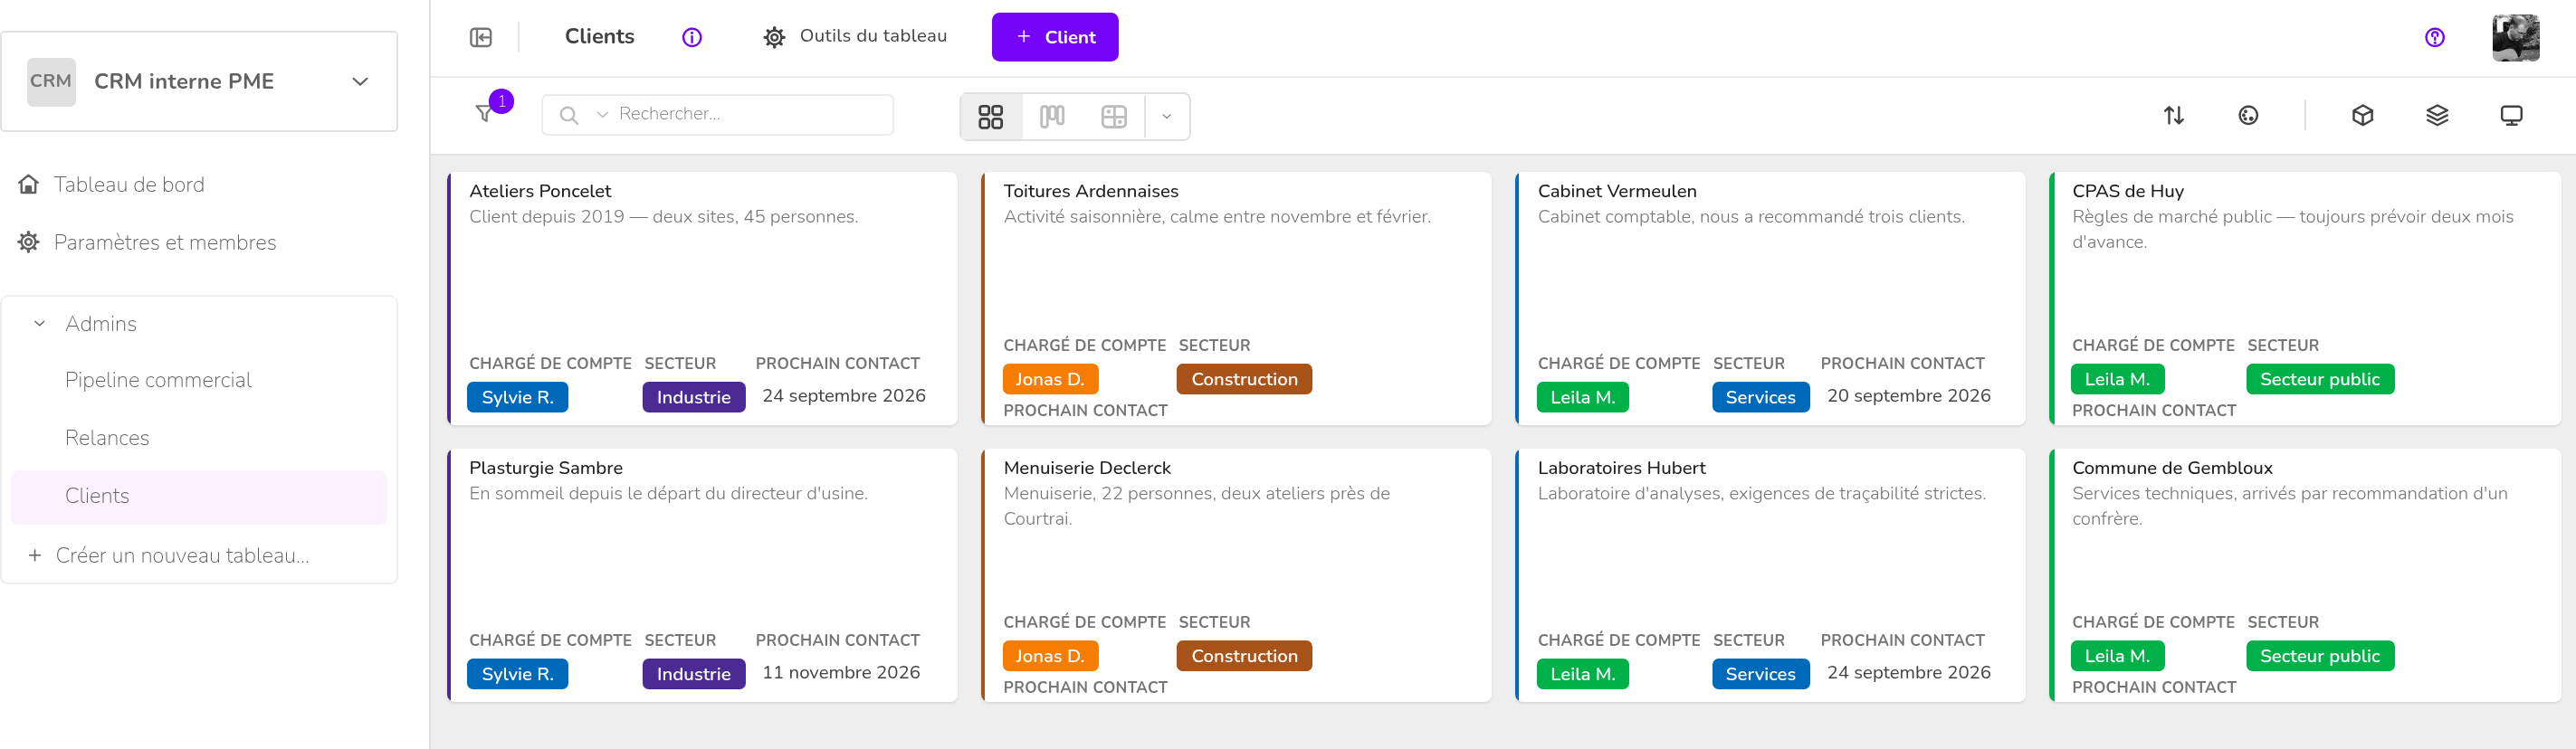Click Leila M. tag on CPAS de Huy

2117,379
